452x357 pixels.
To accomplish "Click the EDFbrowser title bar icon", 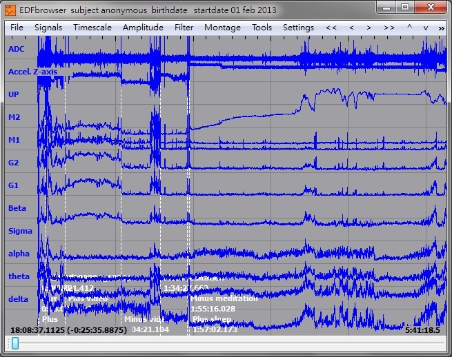I will pos(10,10).
